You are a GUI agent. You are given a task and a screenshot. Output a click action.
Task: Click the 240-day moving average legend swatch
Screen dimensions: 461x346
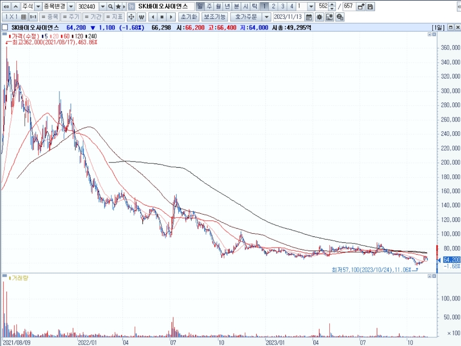(86, 36)
